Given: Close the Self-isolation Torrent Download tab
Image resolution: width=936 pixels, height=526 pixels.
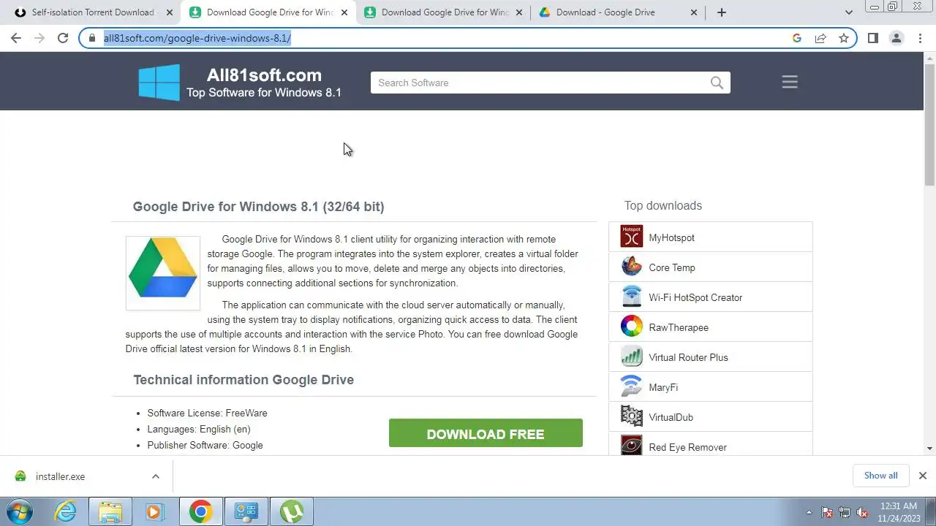Looking at the screenshot, I should point(170,12).
